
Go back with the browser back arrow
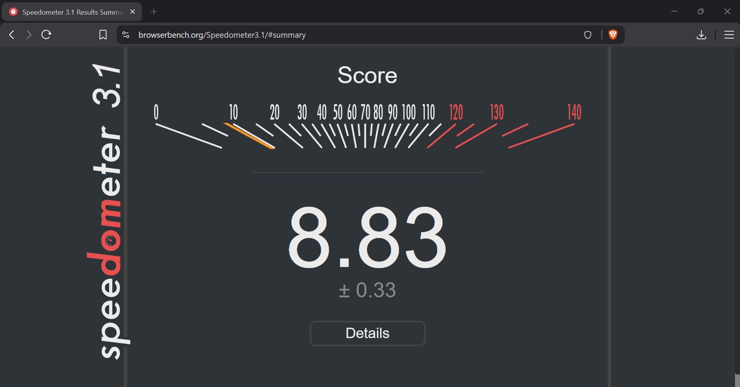[12, 35]
